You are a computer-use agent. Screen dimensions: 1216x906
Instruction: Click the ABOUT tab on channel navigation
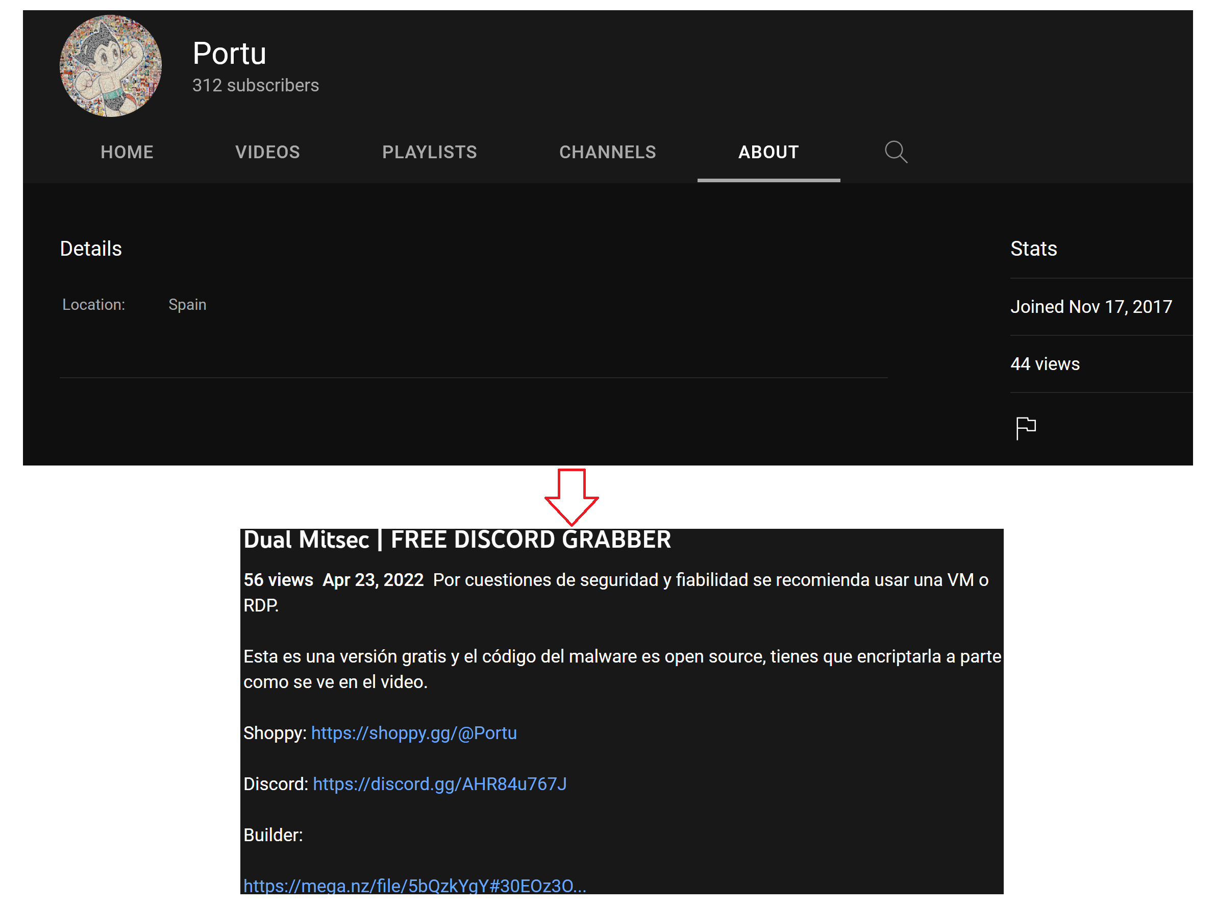(x=768, y=151)
